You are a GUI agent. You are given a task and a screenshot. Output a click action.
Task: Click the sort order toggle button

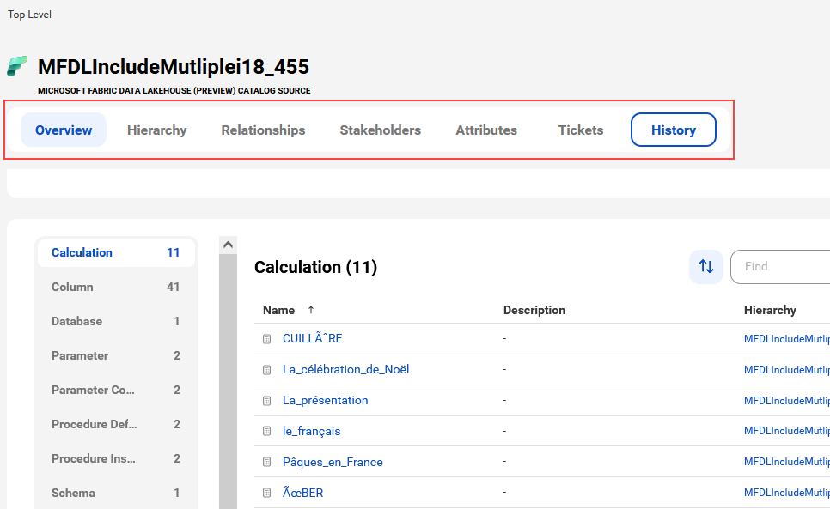pyautogui.click(x=706, y=266)
